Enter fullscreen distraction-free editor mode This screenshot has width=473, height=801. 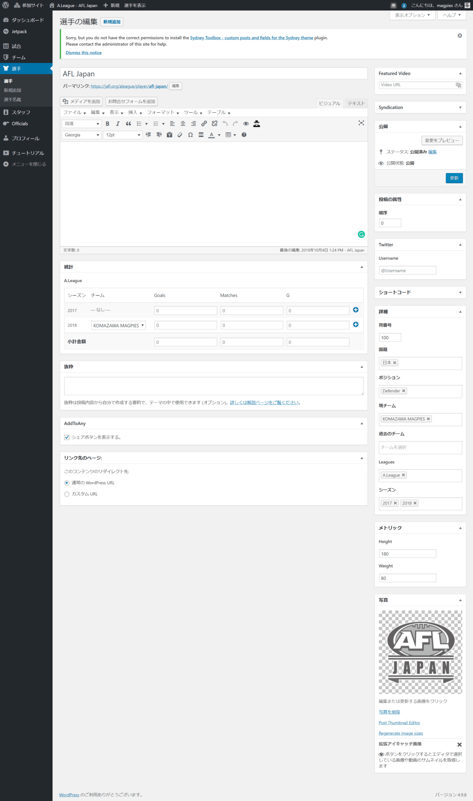coord(361,123)
